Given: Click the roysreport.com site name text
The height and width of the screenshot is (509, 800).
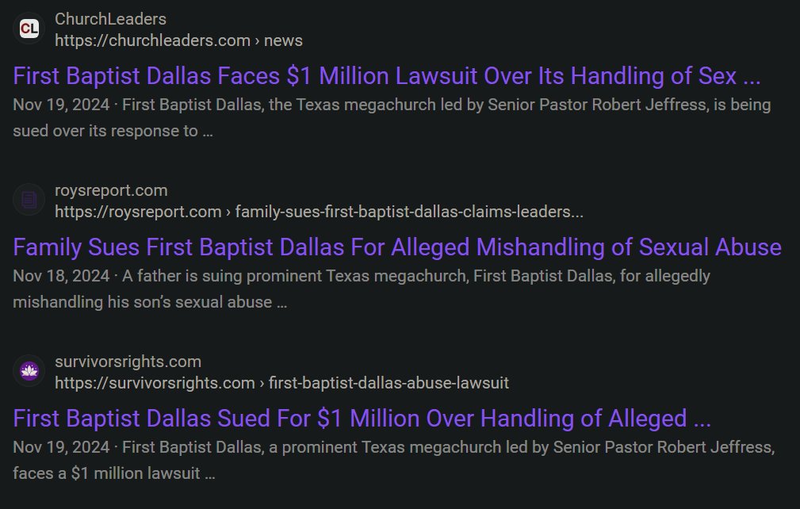Looking at the screenshot, I should (x=111, y=190).
